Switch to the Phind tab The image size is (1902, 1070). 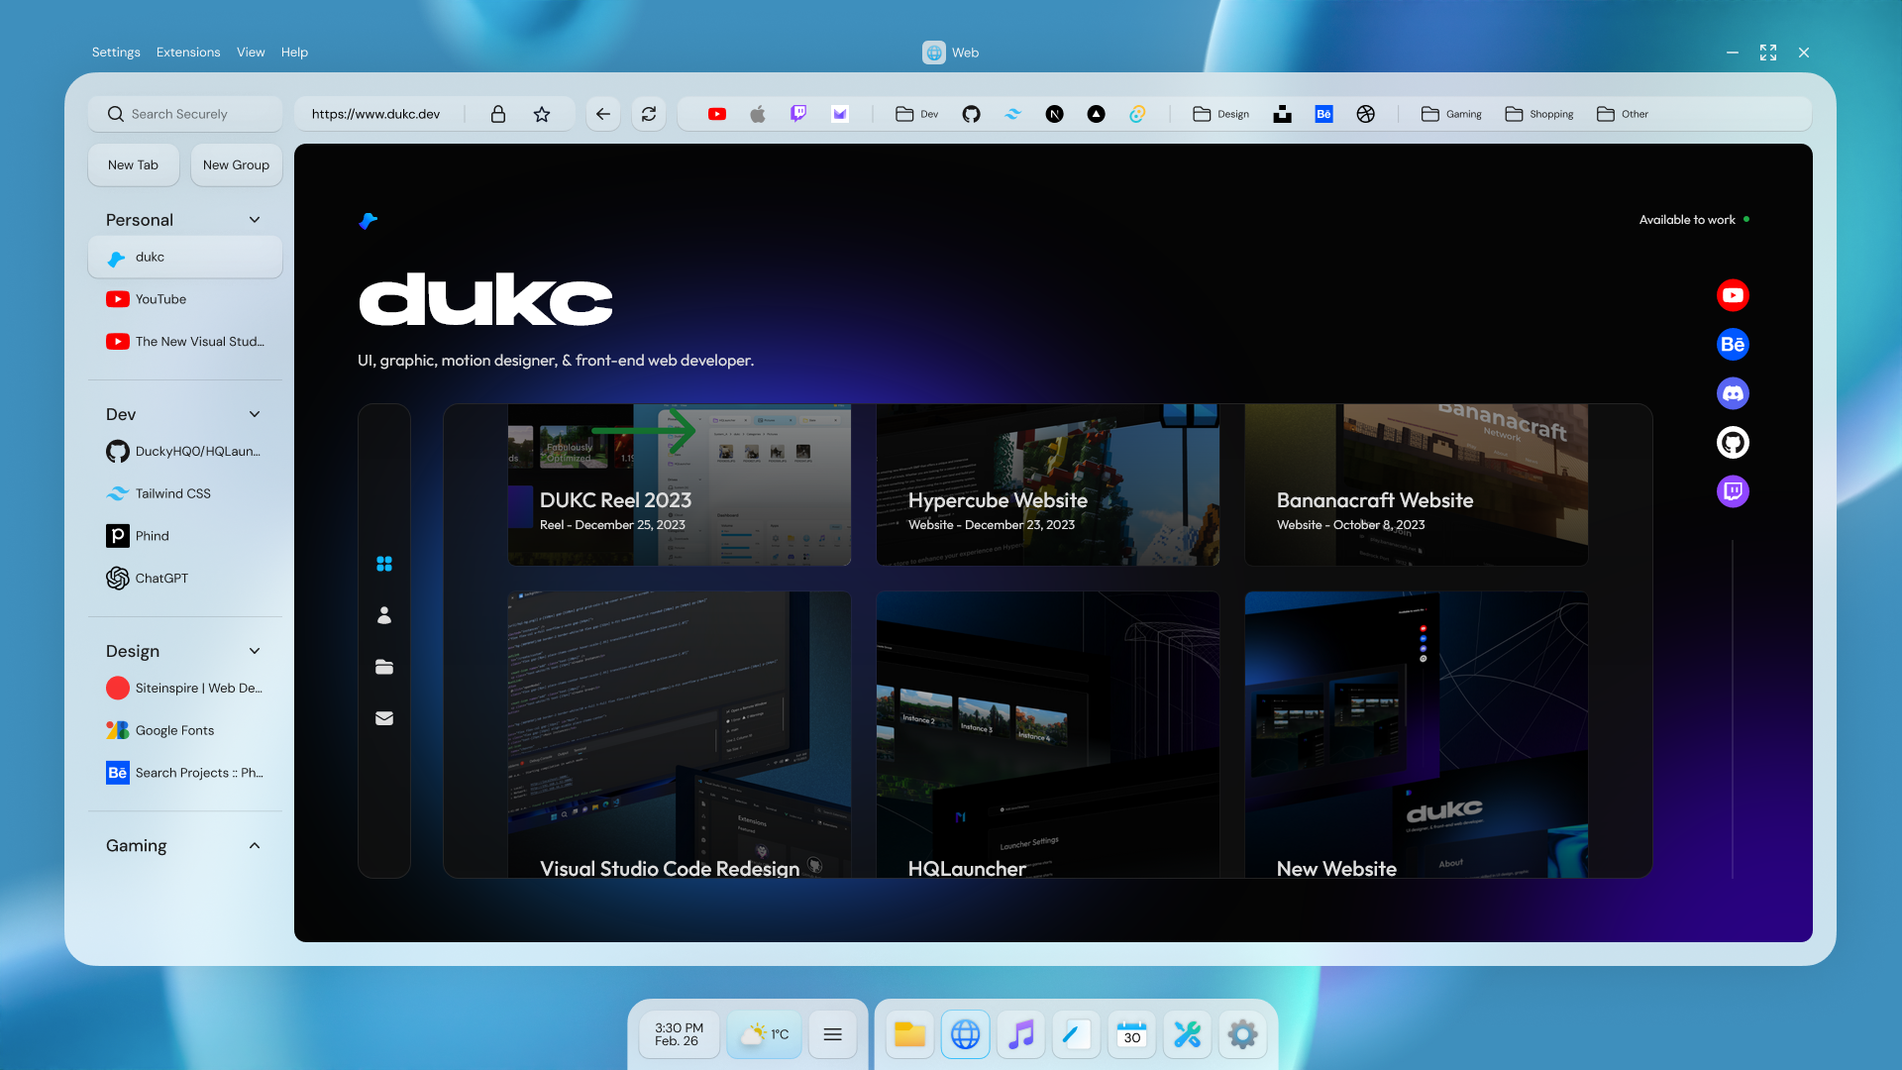tap(185, 536)
